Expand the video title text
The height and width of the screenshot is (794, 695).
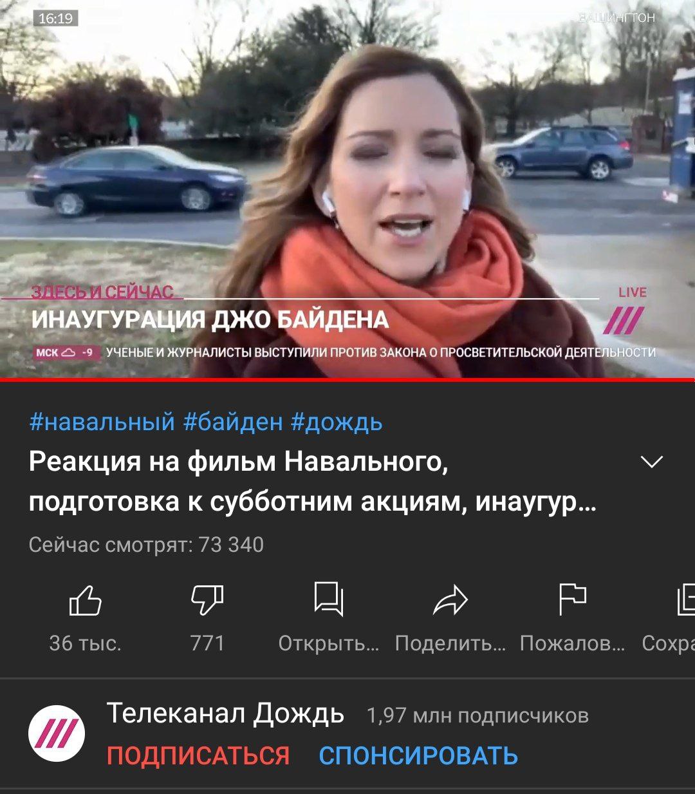pos(312,482)
